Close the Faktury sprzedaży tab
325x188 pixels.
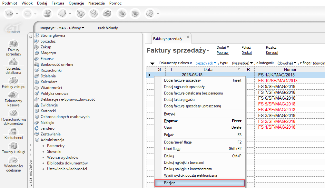188,37
